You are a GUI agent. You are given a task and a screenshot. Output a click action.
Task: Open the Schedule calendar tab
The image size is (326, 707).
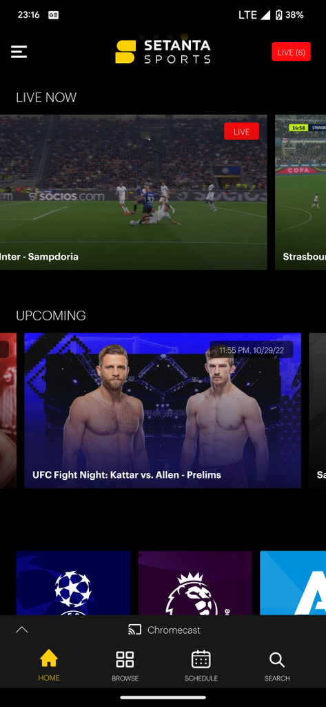tap(201, 666)
